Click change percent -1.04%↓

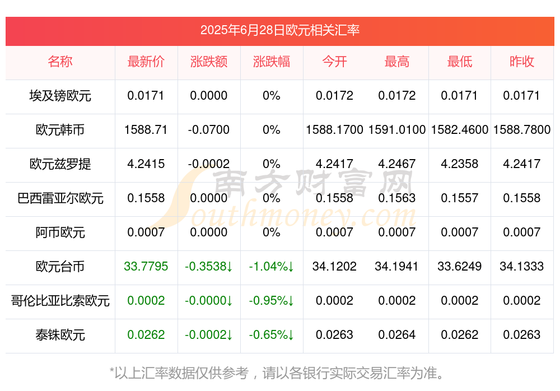[x=272, y=267]
